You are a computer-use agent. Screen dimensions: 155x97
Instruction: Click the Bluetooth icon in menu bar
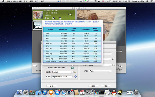92,1
